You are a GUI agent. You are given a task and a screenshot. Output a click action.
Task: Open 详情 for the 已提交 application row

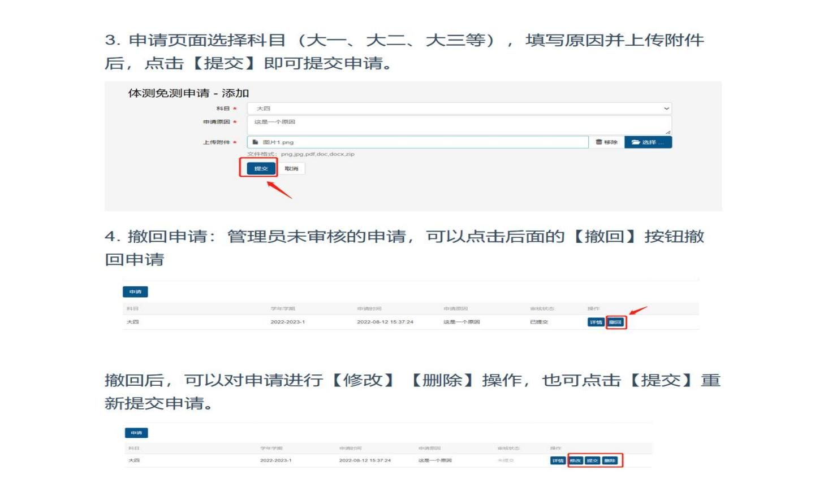(x=596, y=323)
